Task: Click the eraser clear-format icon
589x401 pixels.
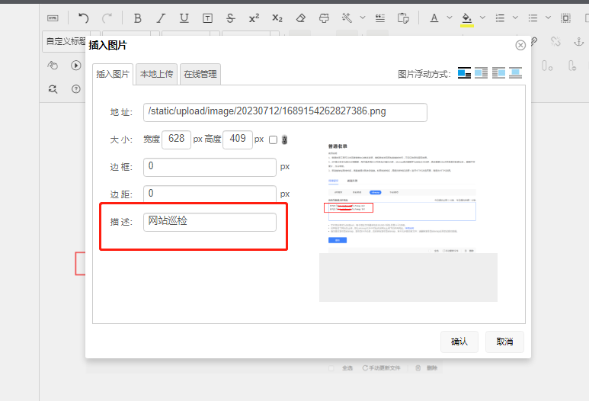Action: tap(300, 18)
